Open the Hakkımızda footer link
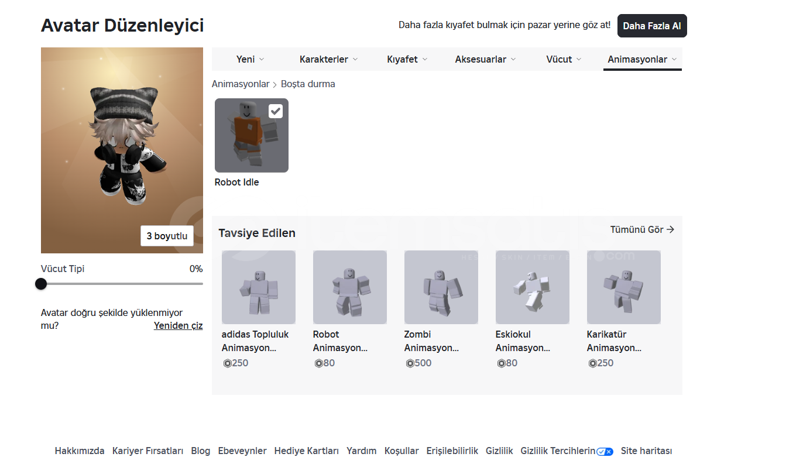The height and width of the screenshot is (457, 803). coord(80,451)
